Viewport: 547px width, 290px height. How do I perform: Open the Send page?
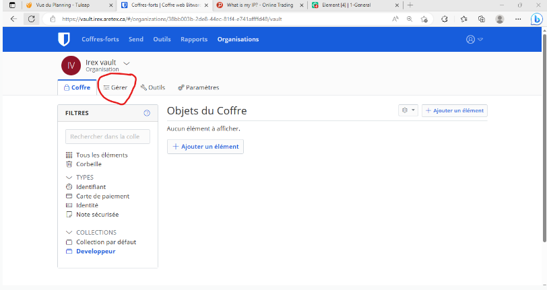[135, 40]
